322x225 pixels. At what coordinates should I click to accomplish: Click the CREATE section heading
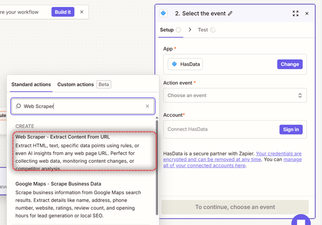(25, 126)
